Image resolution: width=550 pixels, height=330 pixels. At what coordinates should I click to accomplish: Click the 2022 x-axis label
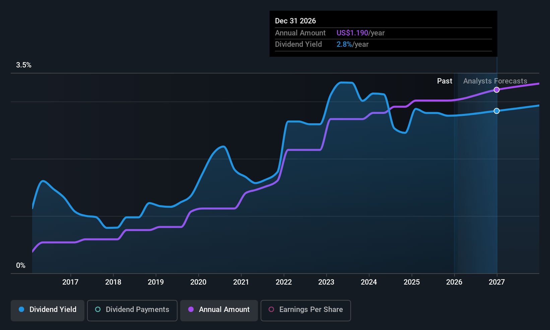coord(284,282)
